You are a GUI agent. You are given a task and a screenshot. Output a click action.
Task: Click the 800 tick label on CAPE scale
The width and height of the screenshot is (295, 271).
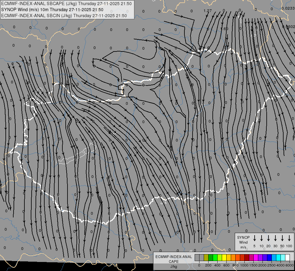(235, 265)
